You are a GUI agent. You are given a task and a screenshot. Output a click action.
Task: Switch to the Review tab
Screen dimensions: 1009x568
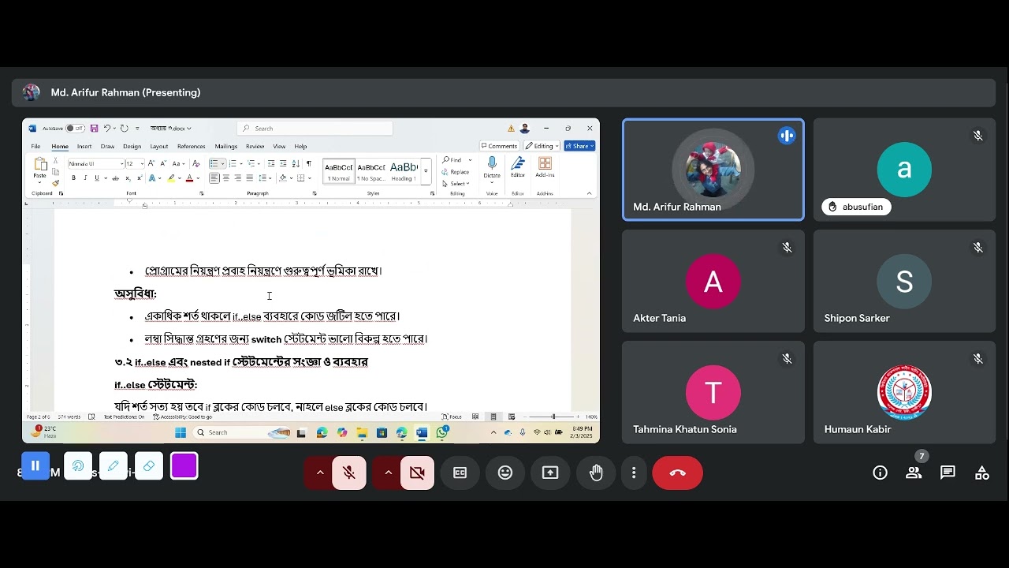(255, 146)
